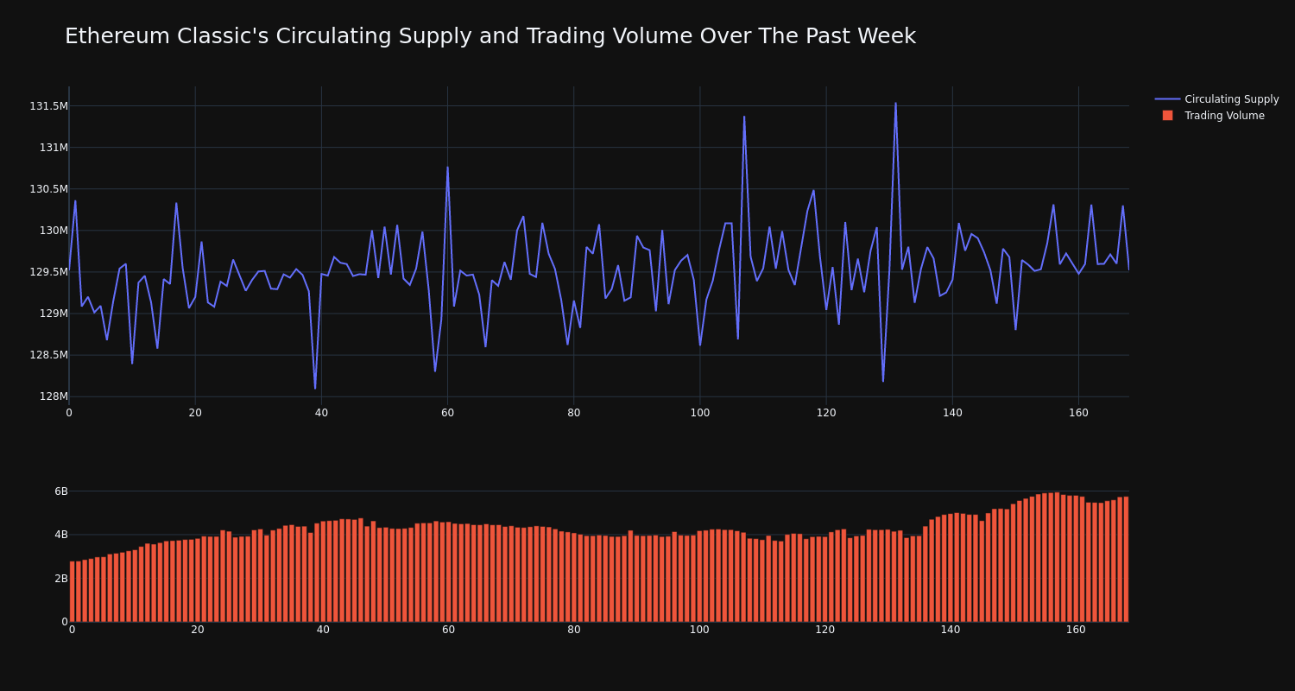
Task: Click the supply spike near x=107
Action: point(744,117)
